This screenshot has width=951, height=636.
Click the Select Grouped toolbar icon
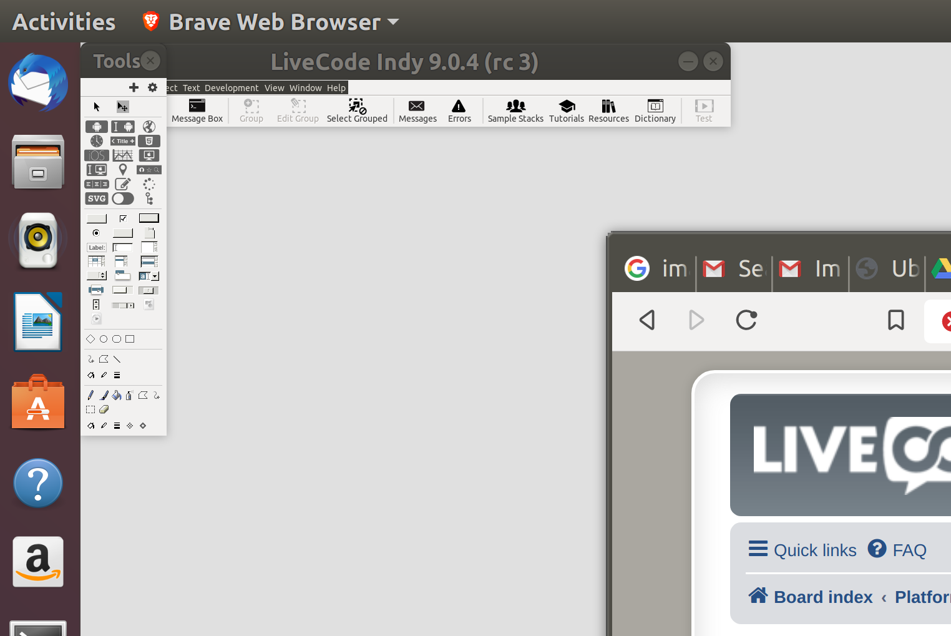(357, 111)
